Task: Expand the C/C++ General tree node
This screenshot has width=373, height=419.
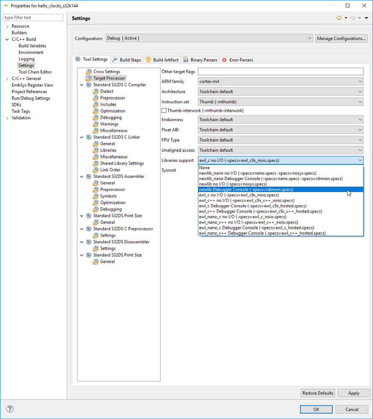Action: click(7, 78)
